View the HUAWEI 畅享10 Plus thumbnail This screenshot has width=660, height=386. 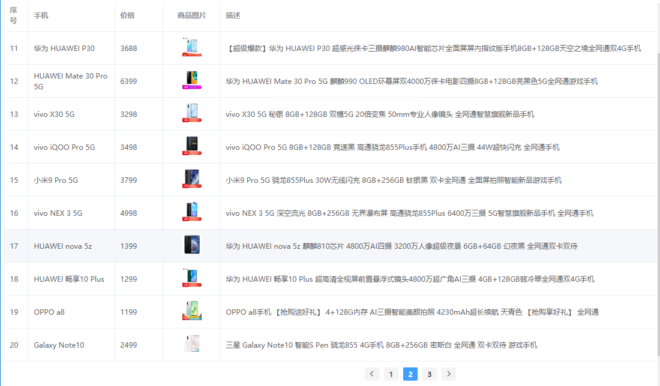coord(191,279)
